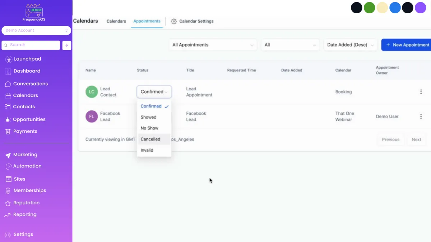Image resolution: width=431 pixels, height=242 pixels.
Task: Click the Lead Appointment title cell
Action: (x=199, y=92)
